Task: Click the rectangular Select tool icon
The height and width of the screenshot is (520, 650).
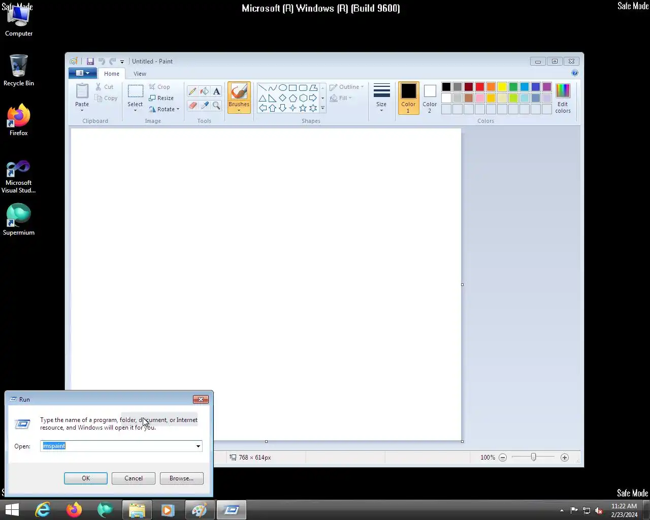Action: pos(135,91)
